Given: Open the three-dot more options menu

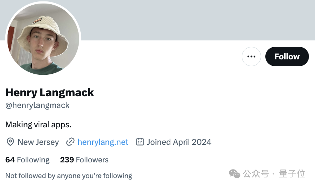Looking at the screenshot, I should click(251, 57).
